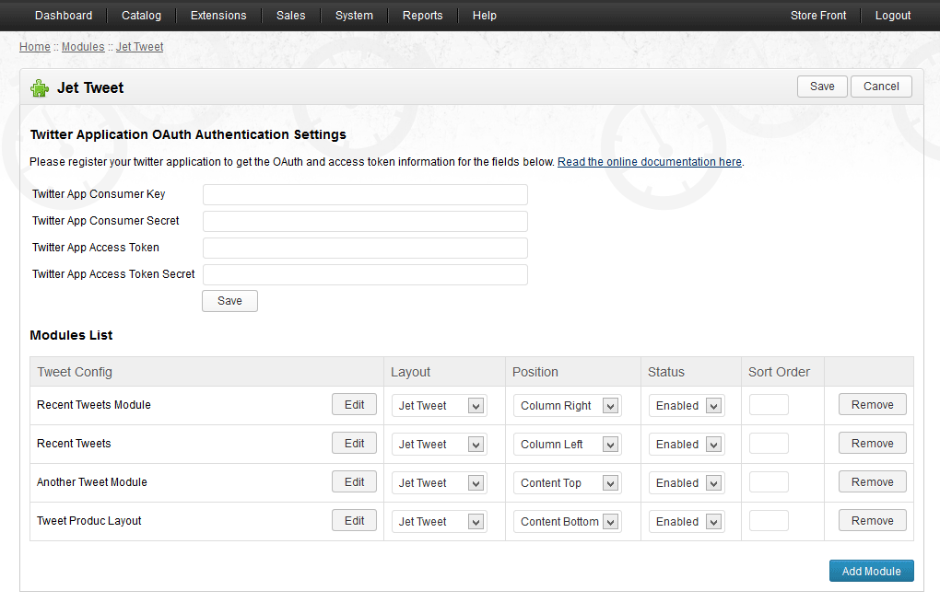This screenshot has height=602, width=940.
Task: Edit the Another Tweet Module config
Action: tap(354, 481)
